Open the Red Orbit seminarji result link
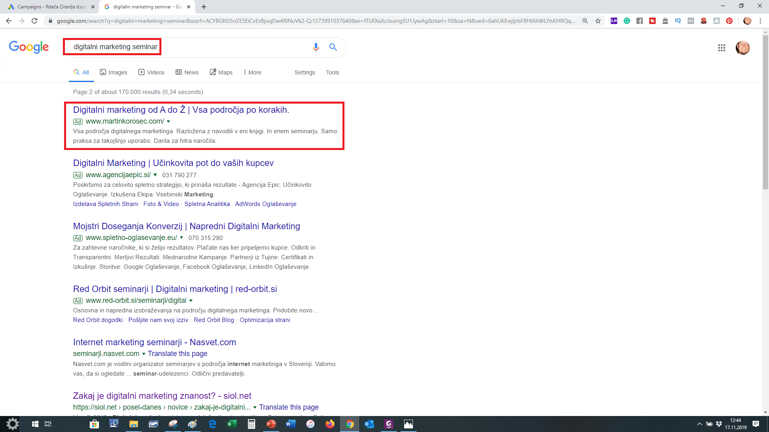 pos(175,289)
